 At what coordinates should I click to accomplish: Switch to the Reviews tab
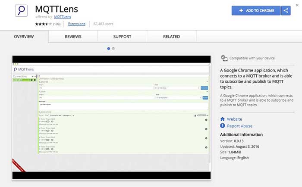pyautogui.click(x=73, y=37)
